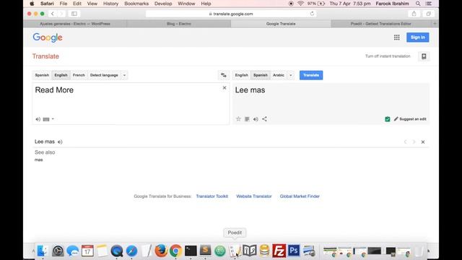Expand the input tools dropdown arrow
The height and width of the screenshot is (260, 462).
tap(53, 119)
